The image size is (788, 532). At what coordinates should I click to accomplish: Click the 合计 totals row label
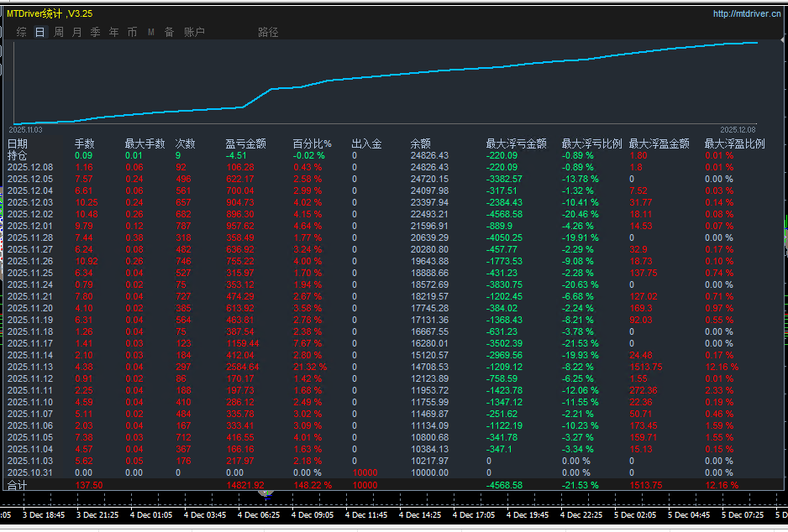pyautogui.click(x=18, y=485)
